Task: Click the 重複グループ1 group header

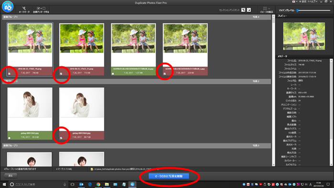Action: pyautogui.click(x=136, y=17)
